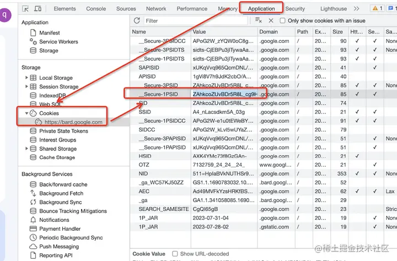Expand the Local Storage tree node
The height and width of the screenshot is (261, 397).
click(26, 78)
